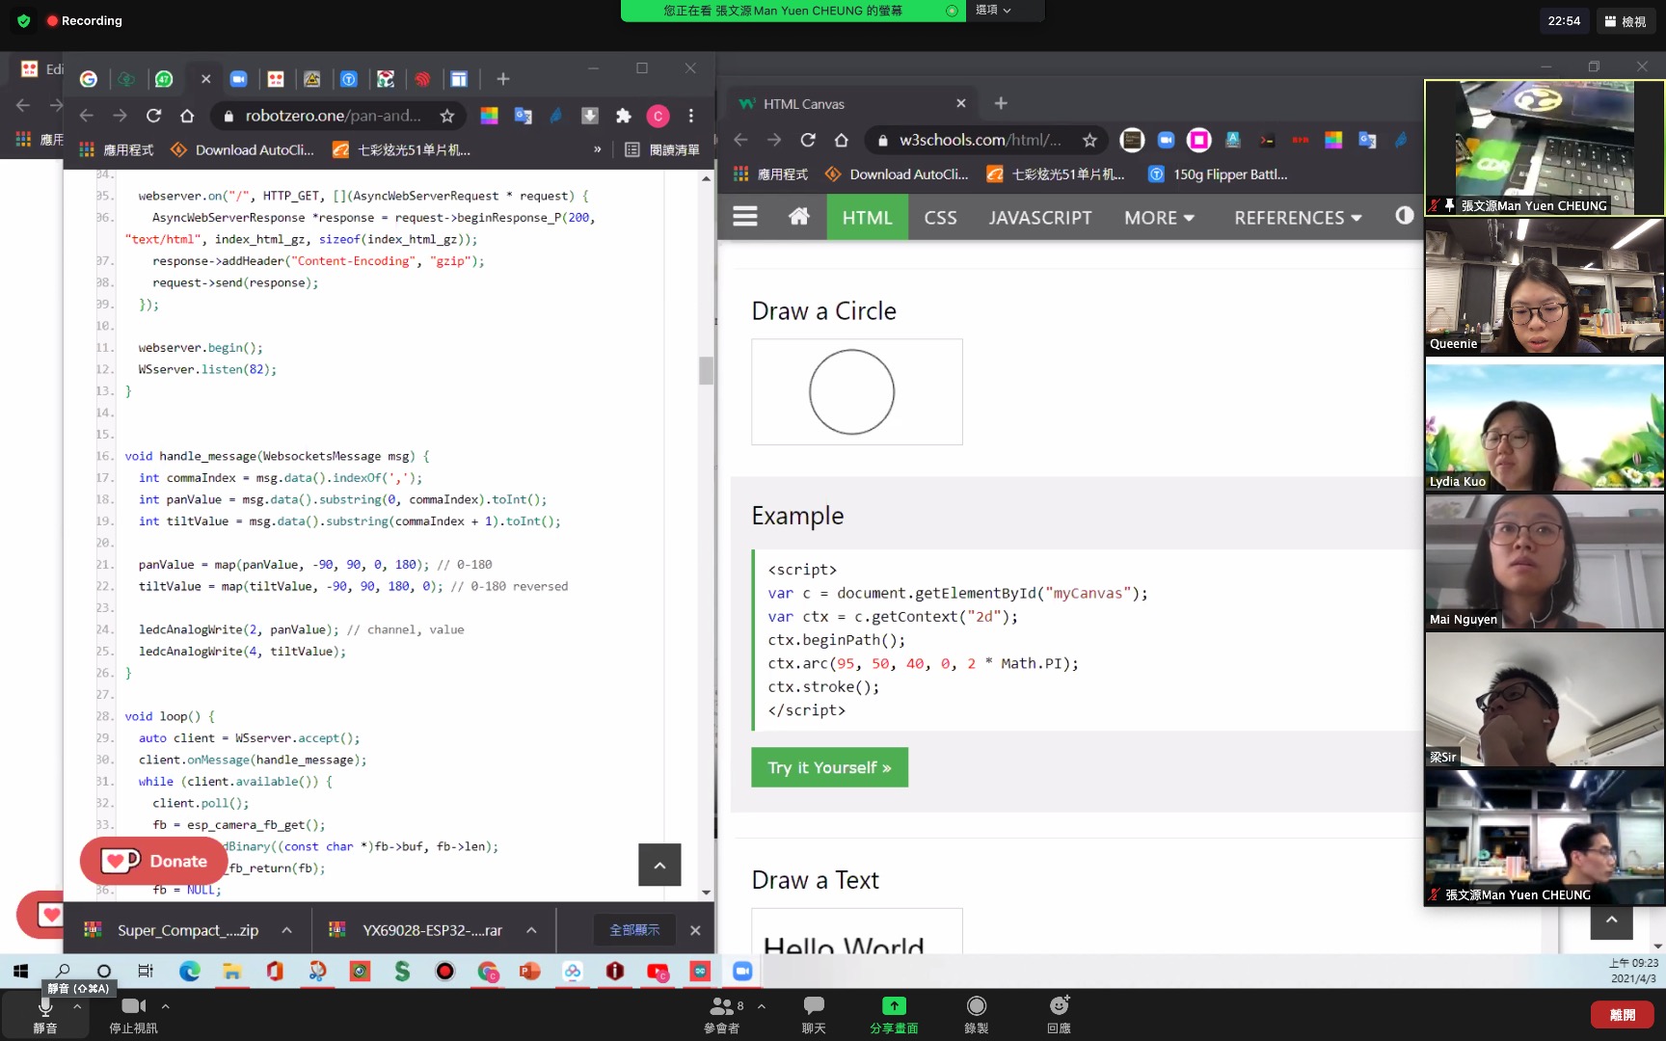
Task: Open the pink C profile avatar in the left Chrome window
Action: (x=658, y=116)
